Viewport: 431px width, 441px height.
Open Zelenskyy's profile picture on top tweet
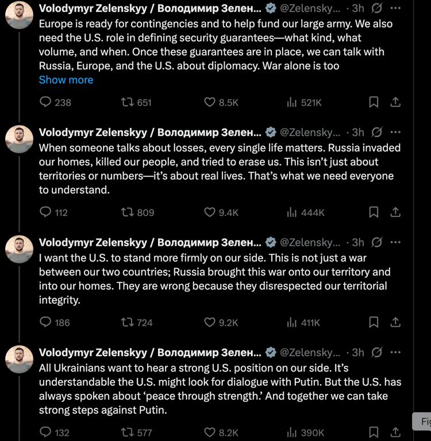(19, 15)
